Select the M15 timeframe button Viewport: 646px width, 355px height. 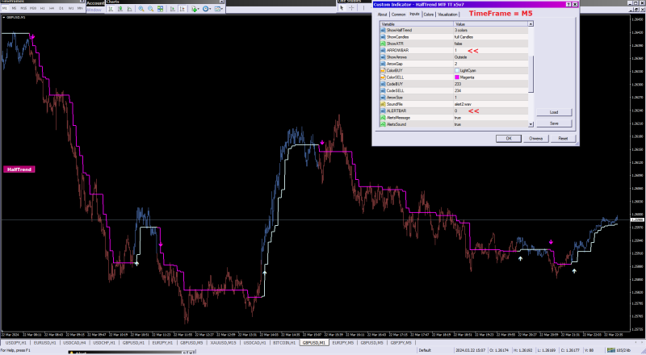pos(23,8)
